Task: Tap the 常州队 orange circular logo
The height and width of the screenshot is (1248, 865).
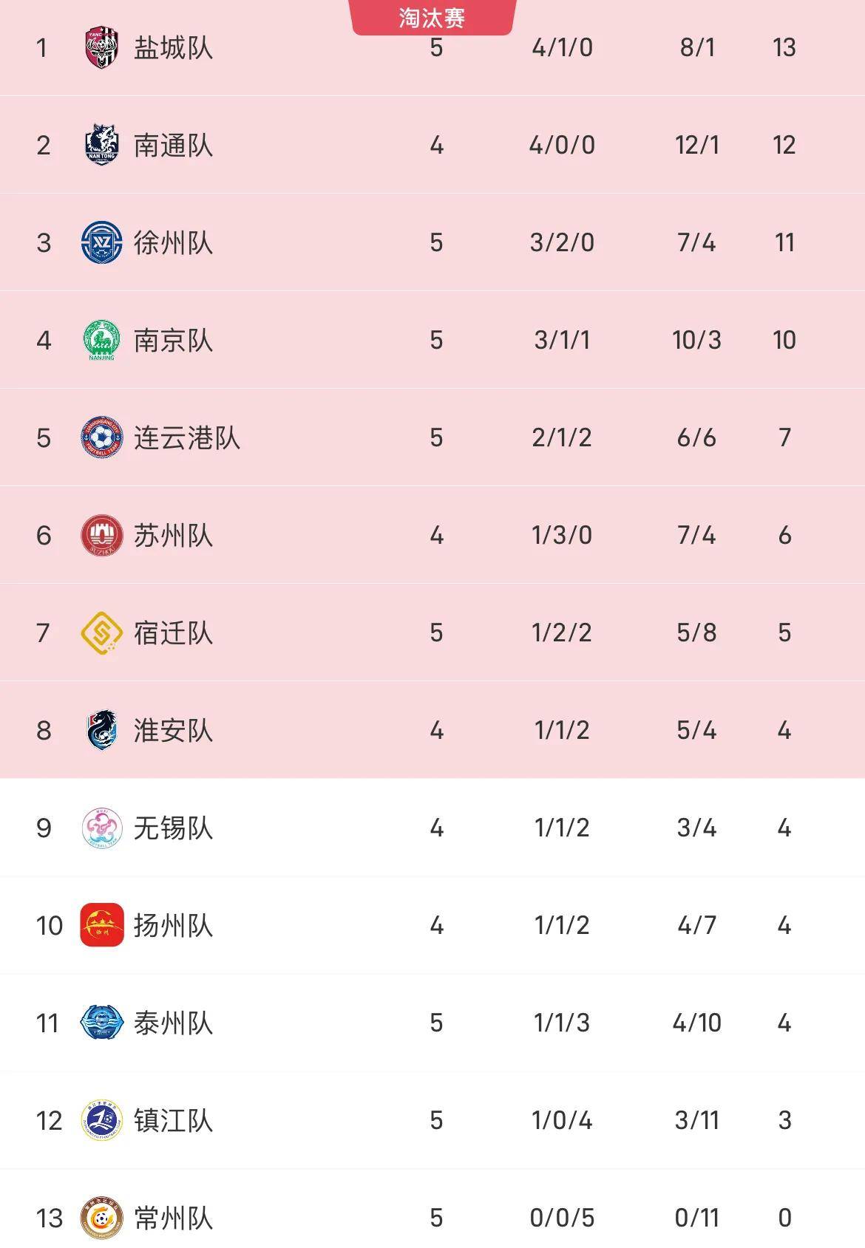Action: click(102, 1218)
